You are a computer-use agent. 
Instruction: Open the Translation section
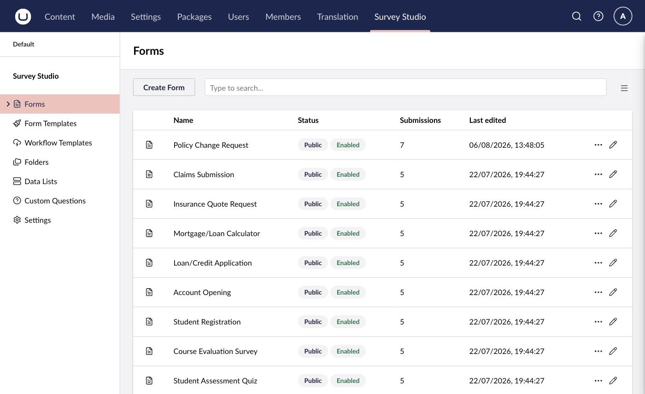click(x=337, y=17)
